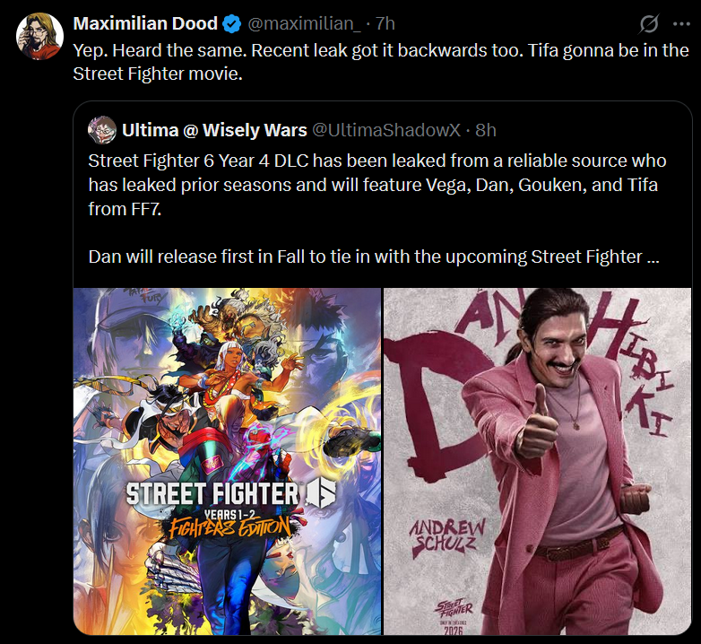
Task: Open the @maximilian_ handle link
Action: pos(304,23)
